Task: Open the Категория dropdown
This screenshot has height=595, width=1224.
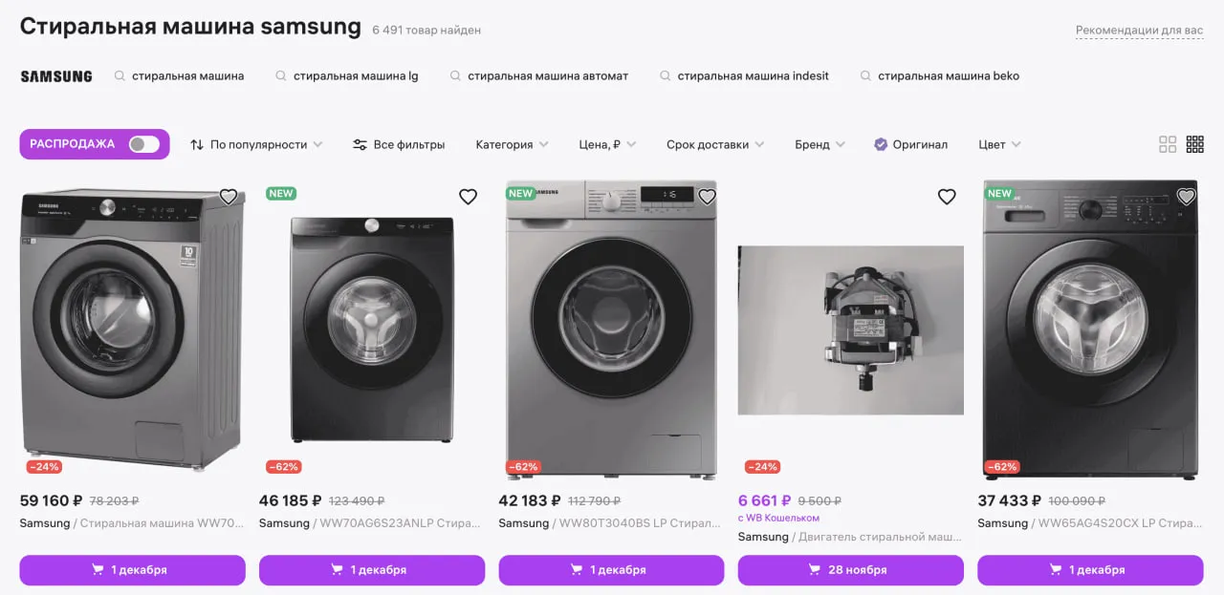Action: [512, 144]
